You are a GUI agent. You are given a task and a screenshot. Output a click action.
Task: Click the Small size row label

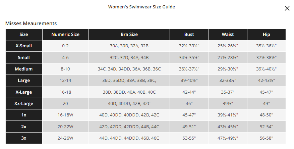pos(24,58)
